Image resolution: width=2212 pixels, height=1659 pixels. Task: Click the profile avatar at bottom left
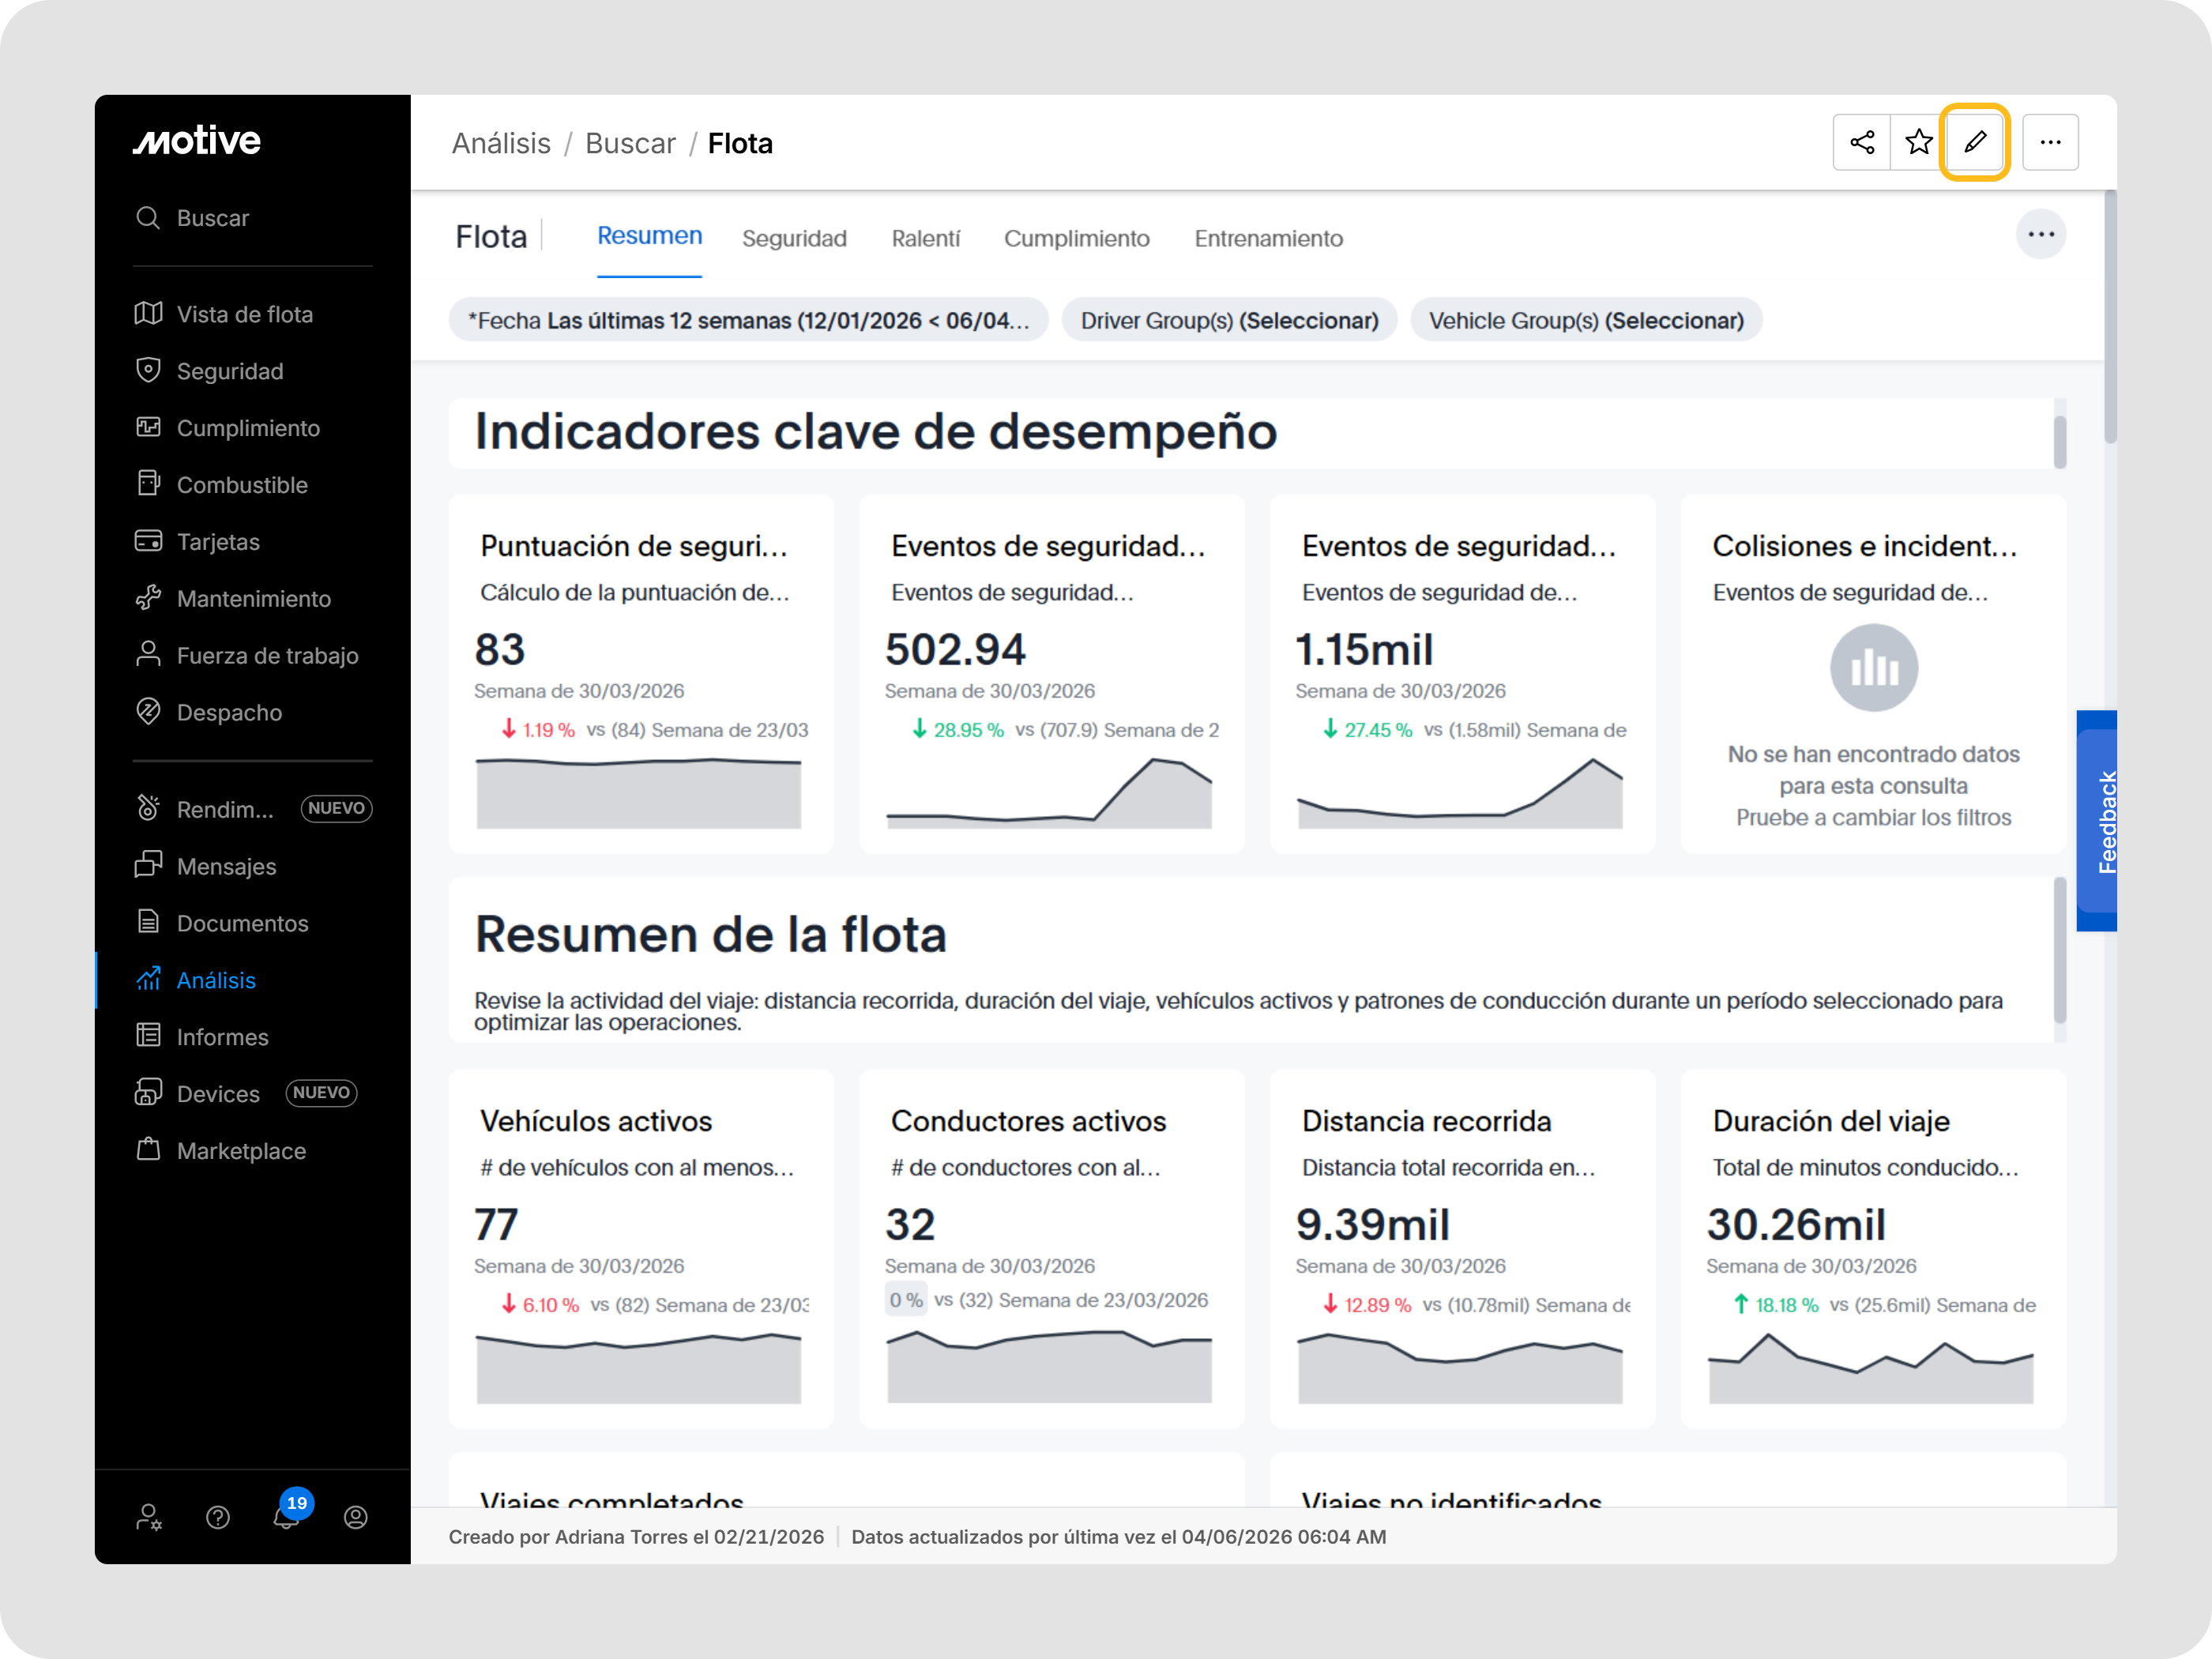356,1517
